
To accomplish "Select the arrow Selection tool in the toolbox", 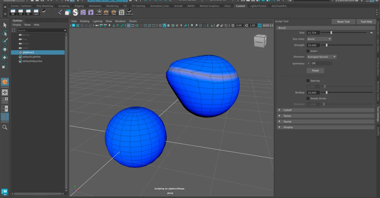I will pyautogui.click(x=5, y=25).
